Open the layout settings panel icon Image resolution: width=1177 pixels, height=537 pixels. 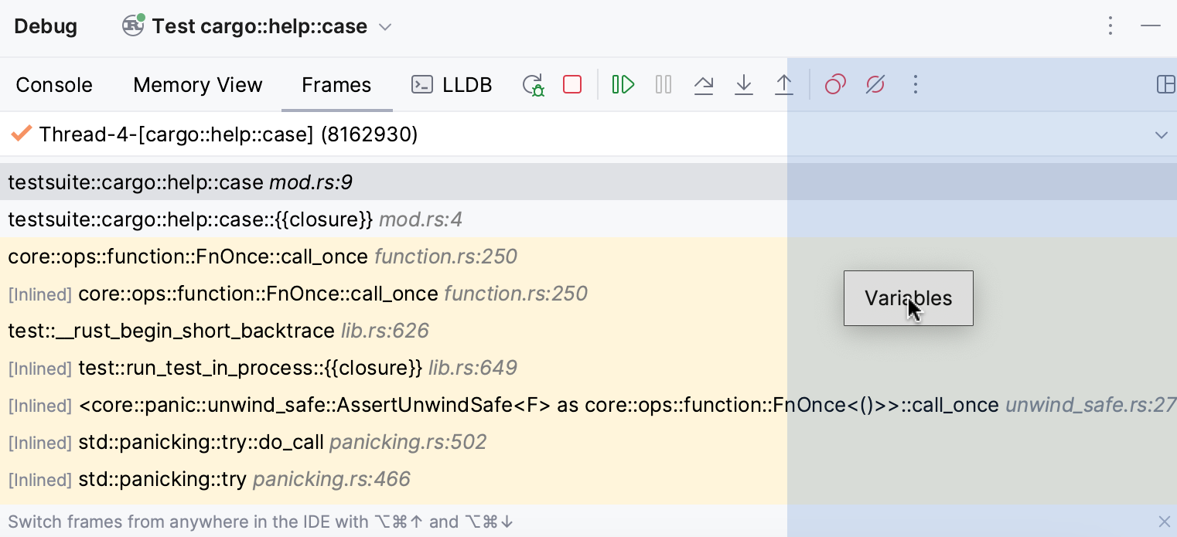coord(1166,84)
